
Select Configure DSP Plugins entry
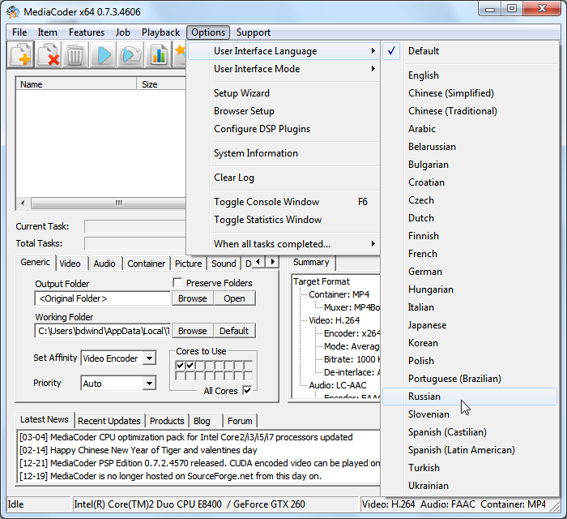click(283, 129)
